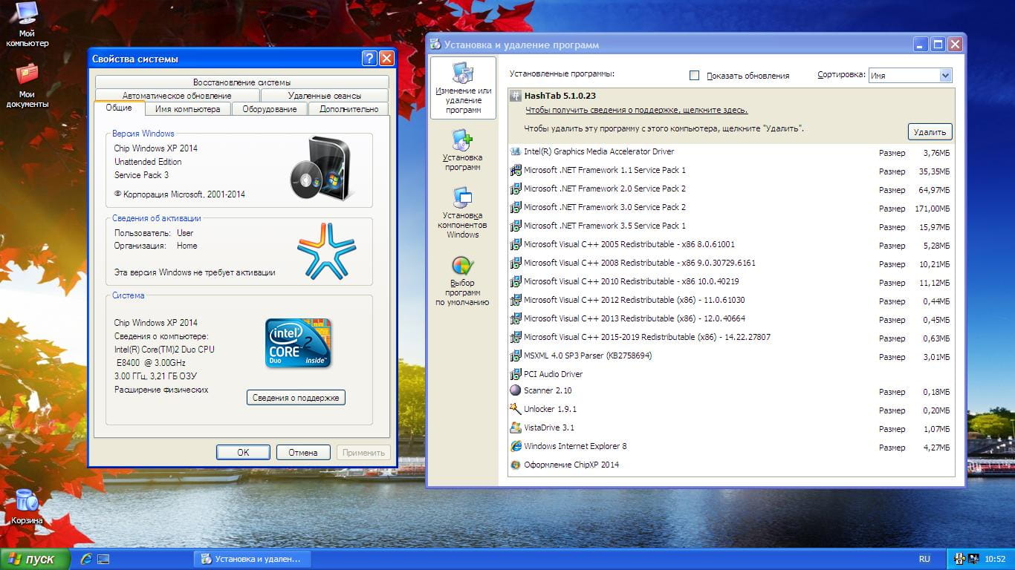The height and width of the screenshot is (570, 1015).
Task: Click the Отмена button in System Properties
Action: click(302, 452)
